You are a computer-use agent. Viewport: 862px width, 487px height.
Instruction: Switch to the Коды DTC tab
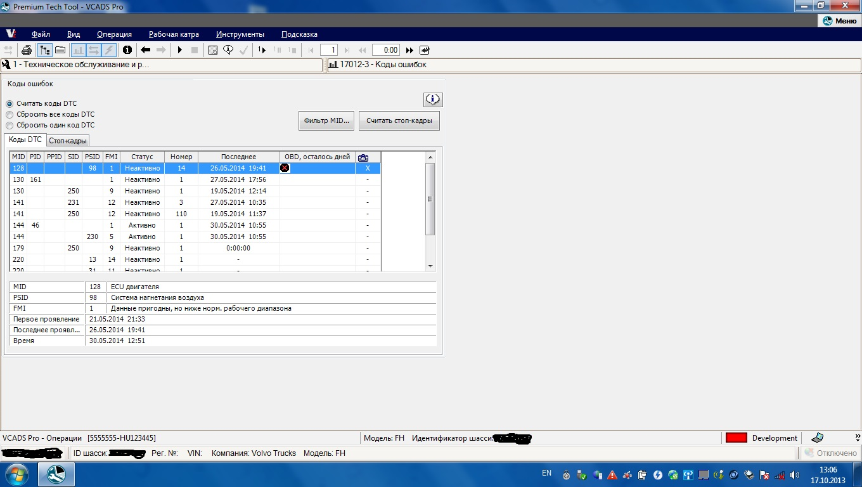[x=25, y=140]
